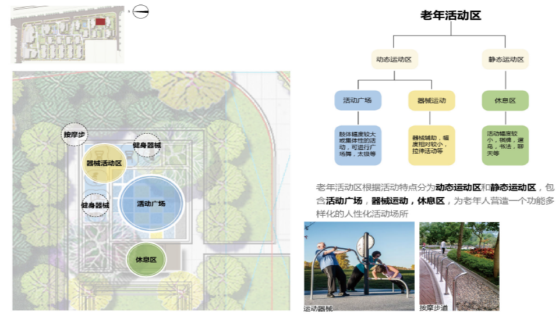Click the green 休息区 rounded box in flowchart
This screenshot has width=559, height=318.
coord(505,101)
